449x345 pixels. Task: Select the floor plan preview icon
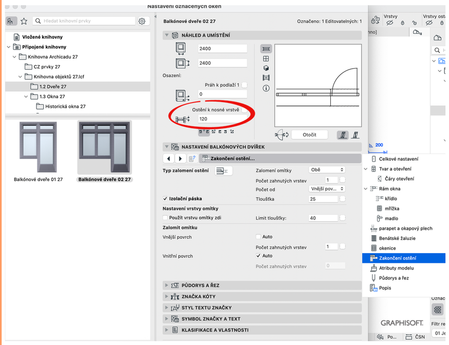coord(266,49)
